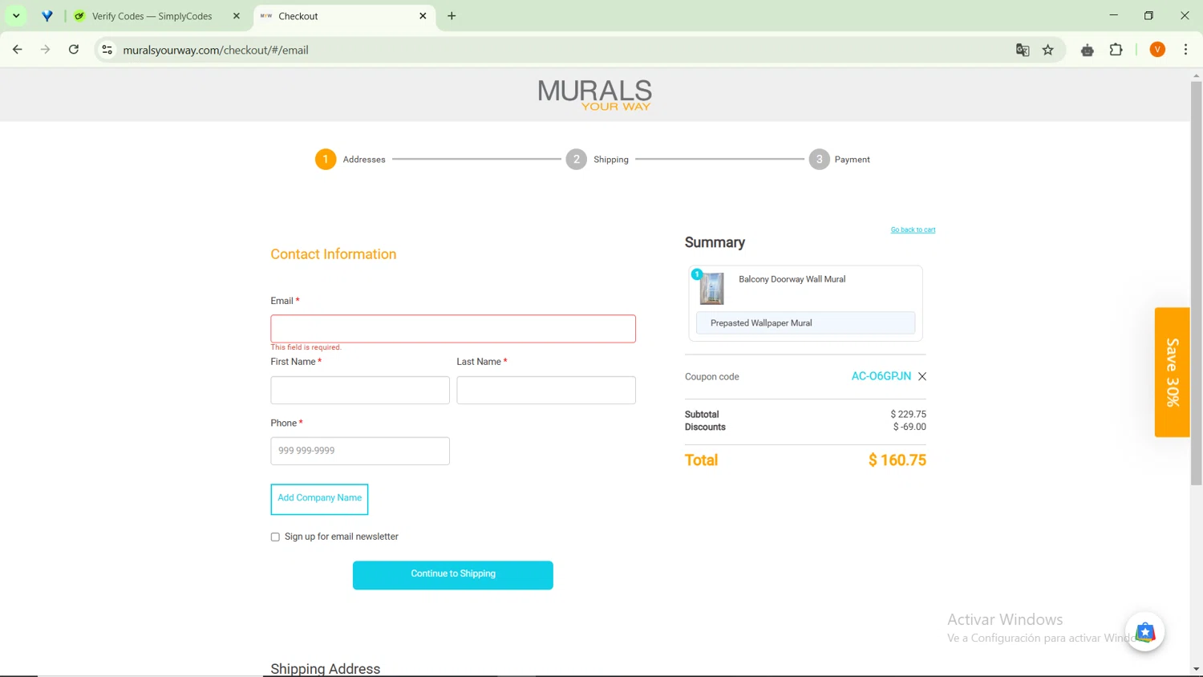Click the browser forward arrow
The image size is (1203, 677).
click(x=46, y=50)
